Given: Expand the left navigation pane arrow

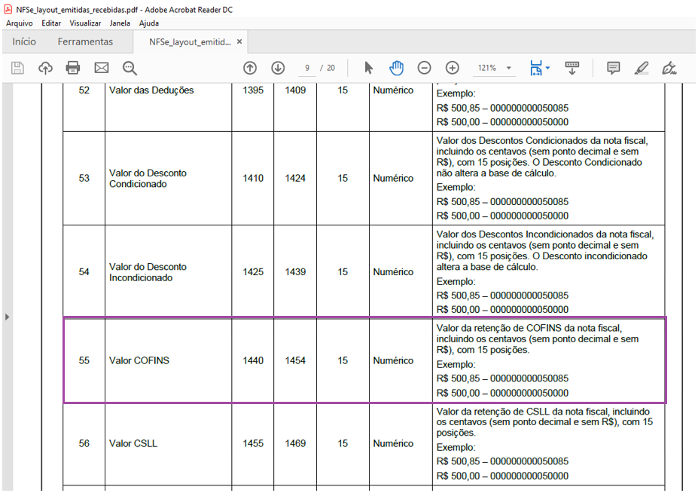Looking at the screenshot, I should tap(7, 317).
